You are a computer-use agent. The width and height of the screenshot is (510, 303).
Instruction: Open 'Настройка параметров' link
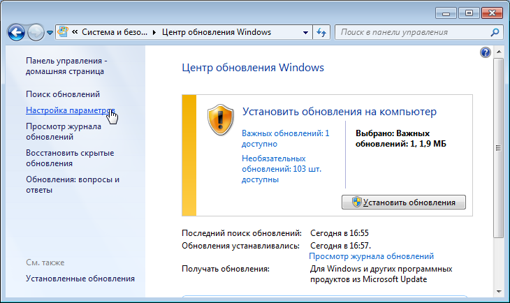71,110
